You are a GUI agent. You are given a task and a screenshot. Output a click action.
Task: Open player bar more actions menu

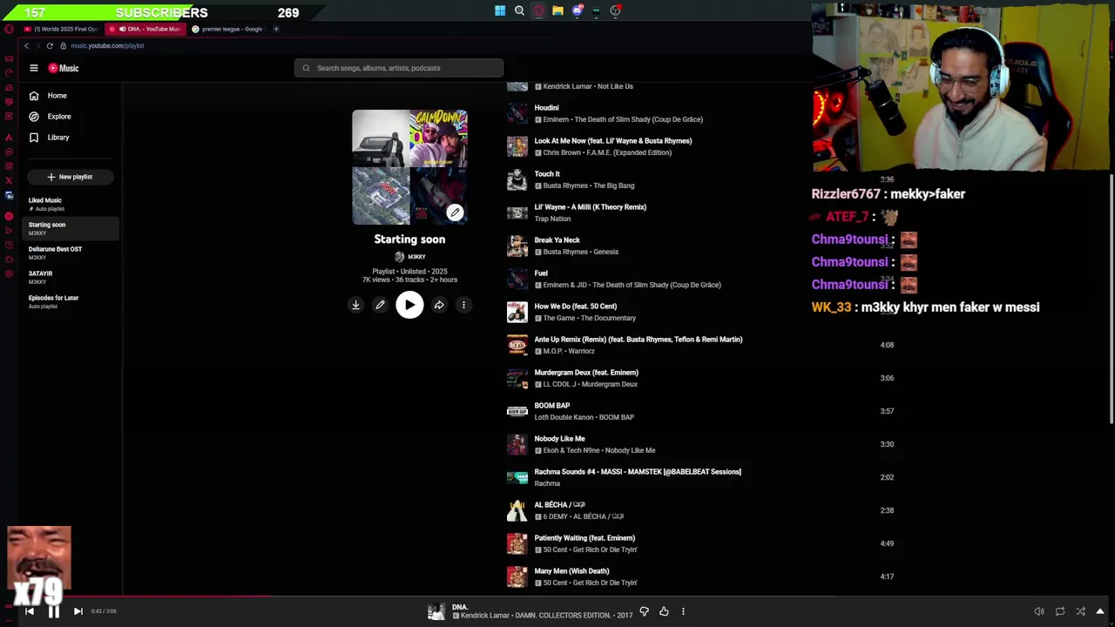683,611
